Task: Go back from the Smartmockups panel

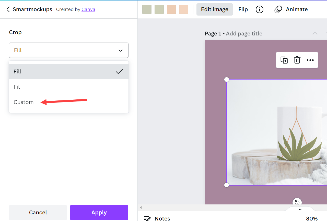Action: pyautogui.click(x=8, y=9)
